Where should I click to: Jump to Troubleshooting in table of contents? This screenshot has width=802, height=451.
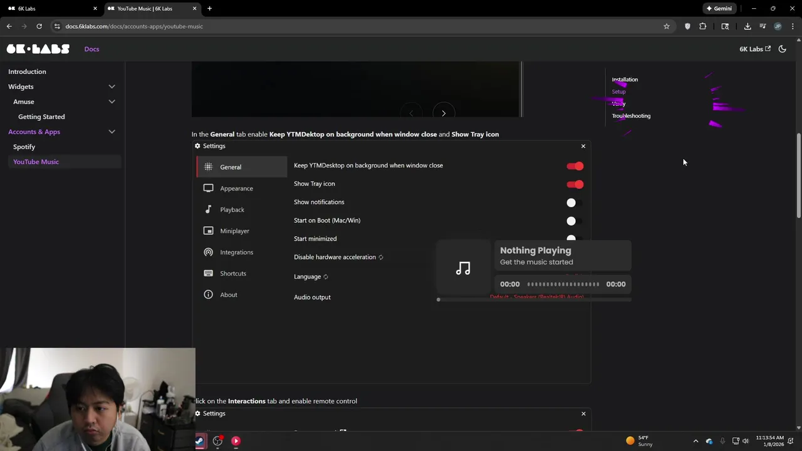click(631, 116)
